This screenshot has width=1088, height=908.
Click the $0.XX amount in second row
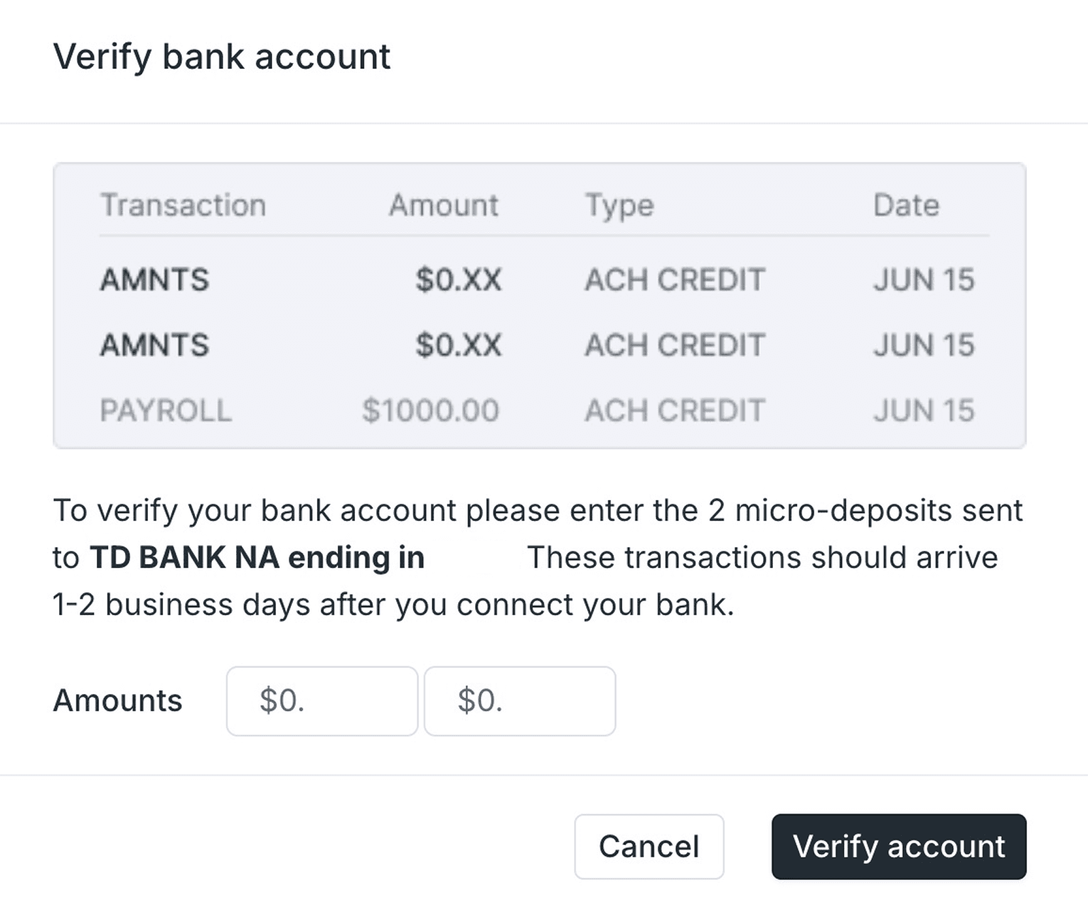coord(459,345)
